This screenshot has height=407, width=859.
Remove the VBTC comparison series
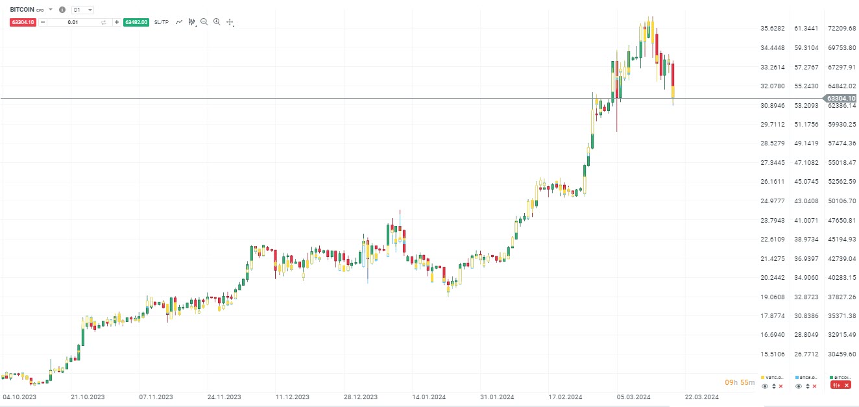781,386
